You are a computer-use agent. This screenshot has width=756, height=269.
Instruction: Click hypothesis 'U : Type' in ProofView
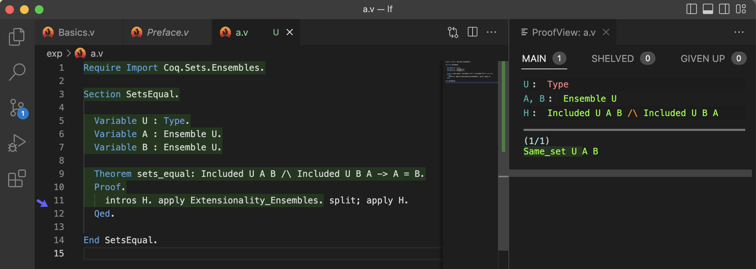pyautogui.click(x=546, y=84)
